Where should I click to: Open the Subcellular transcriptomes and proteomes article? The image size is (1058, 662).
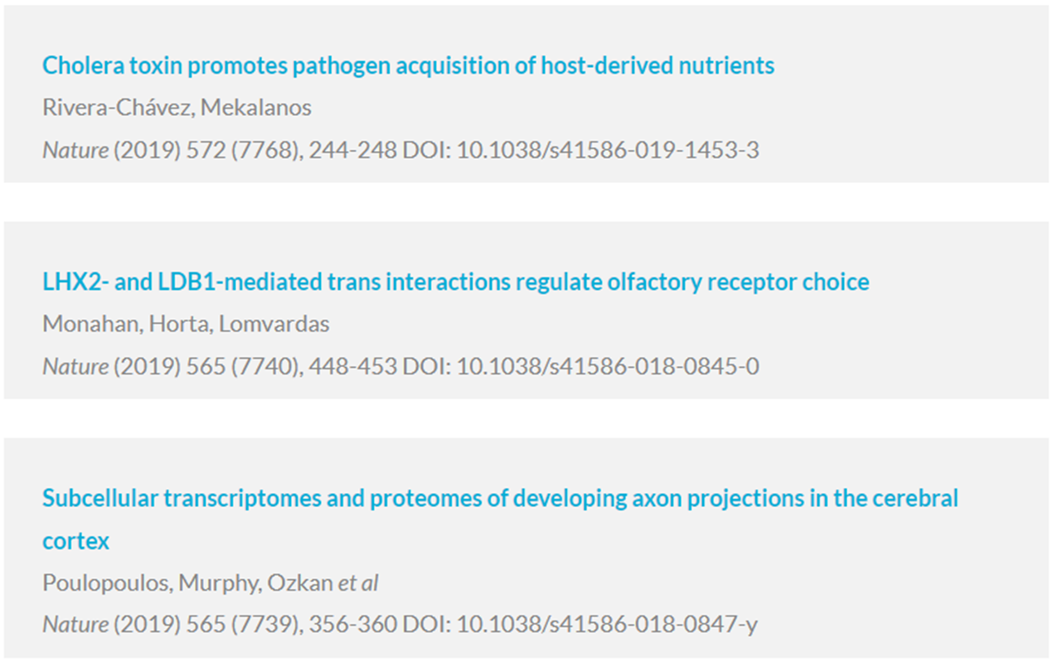coord(500,519)
